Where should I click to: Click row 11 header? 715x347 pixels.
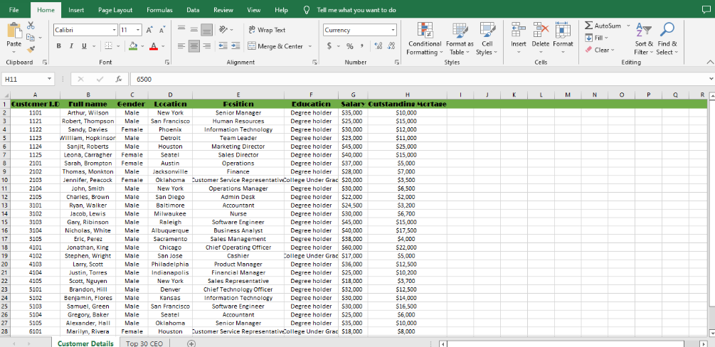tap(5, 188)
